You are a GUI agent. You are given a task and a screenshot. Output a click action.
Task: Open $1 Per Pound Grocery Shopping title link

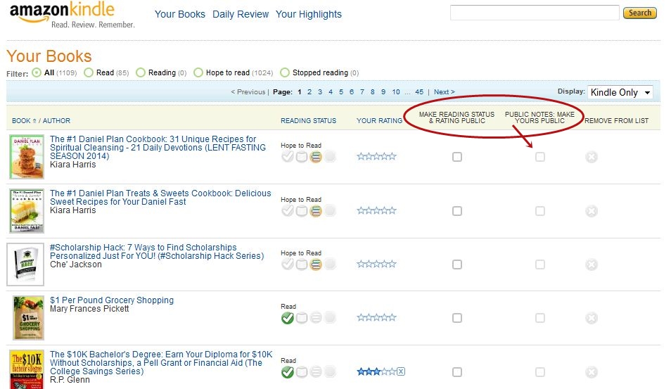coord(112,300)
